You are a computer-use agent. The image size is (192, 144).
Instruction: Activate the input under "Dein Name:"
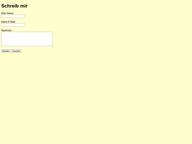tap(13, 16)
